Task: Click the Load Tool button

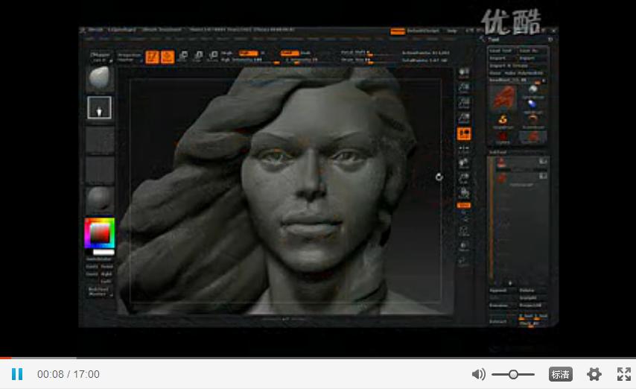Action: point(502,51)
